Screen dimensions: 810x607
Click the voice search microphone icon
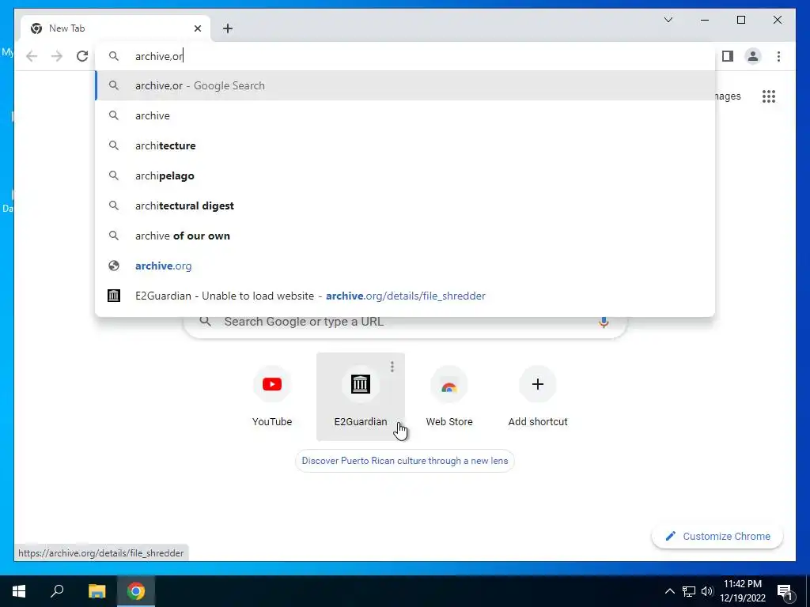click(x=604, y=322)
